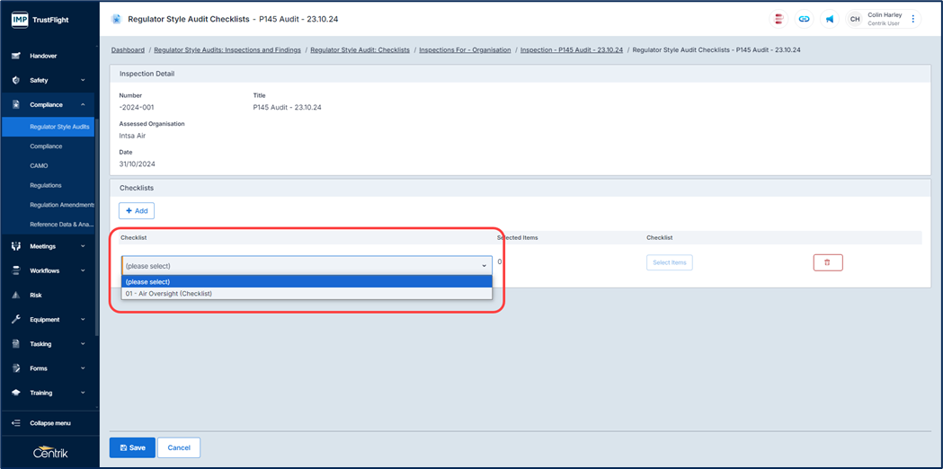Image resolution: width=943 pixels, height=469 pixels.
Task: Open user options three-dot menu
Action: click(913, 19)
